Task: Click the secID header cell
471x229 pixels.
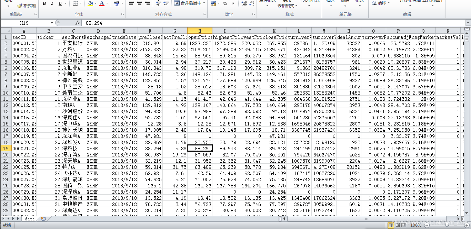Action: point(24,37)
